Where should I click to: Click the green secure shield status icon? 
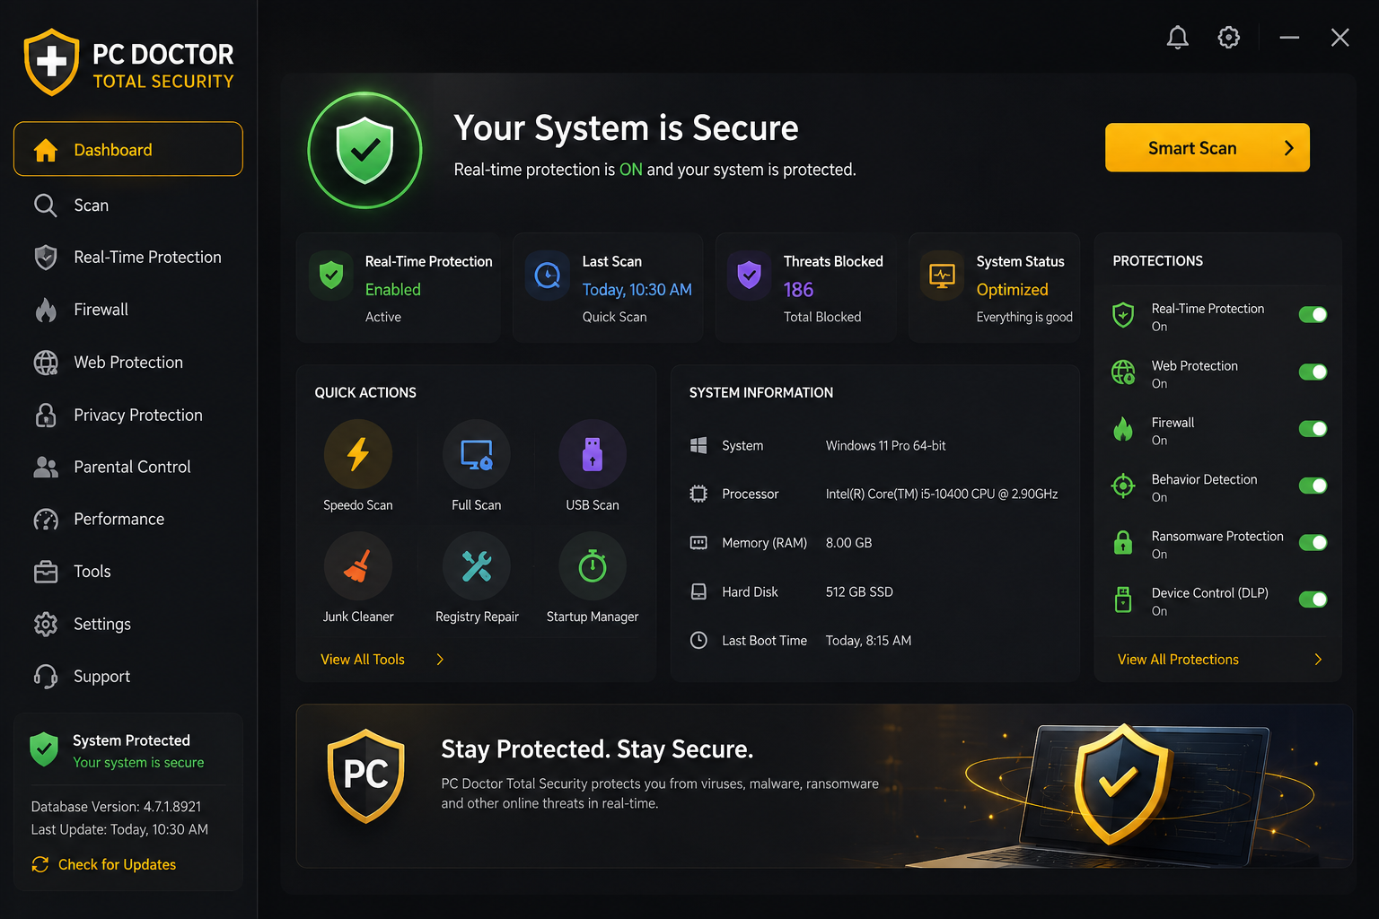[365, 150]
